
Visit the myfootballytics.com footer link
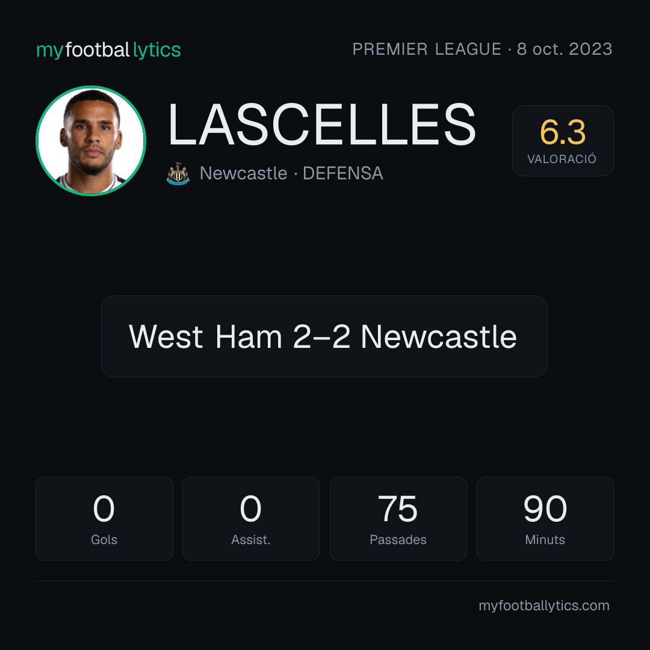[544, 605]
